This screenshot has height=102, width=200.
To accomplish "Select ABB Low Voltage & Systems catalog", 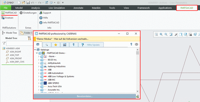I will click(x=61, y=76).
